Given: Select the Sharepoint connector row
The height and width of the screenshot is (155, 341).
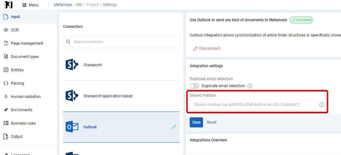Looking at the screenshot, I should pos(121,65).
